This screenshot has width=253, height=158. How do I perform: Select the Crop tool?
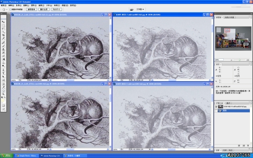[x=3, y=35]
